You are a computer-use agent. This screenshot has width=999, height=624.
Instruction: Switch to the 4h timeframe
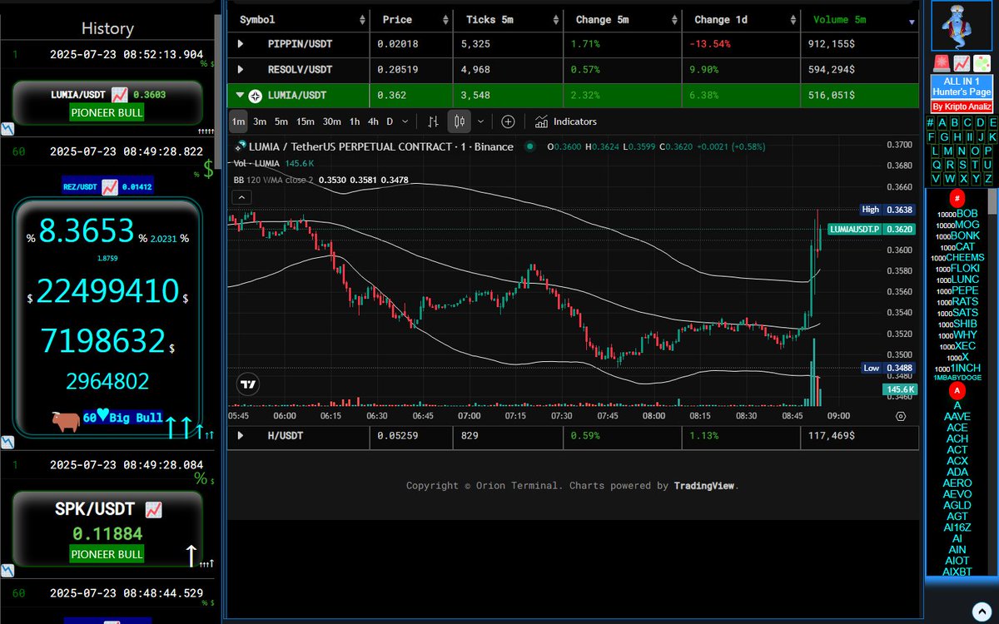coord(373,121)
